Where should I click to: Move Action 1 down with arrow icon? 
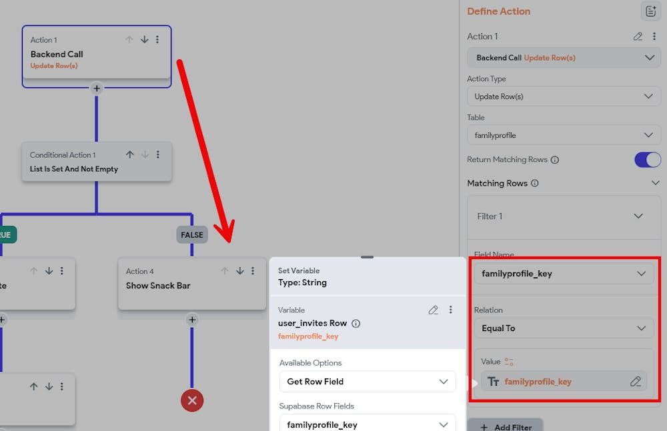145,39
